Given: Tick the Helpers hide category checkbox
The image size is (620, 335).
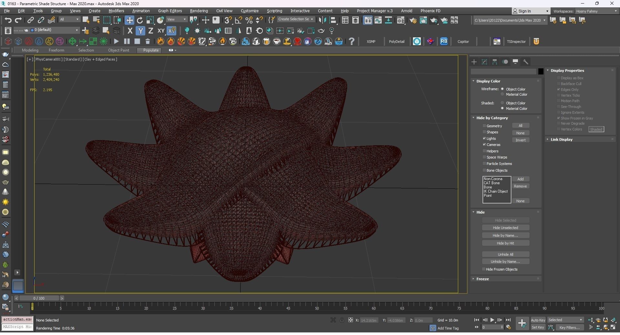Looking at the screenshot, I should pyautogui.click(x=484, y=151).
